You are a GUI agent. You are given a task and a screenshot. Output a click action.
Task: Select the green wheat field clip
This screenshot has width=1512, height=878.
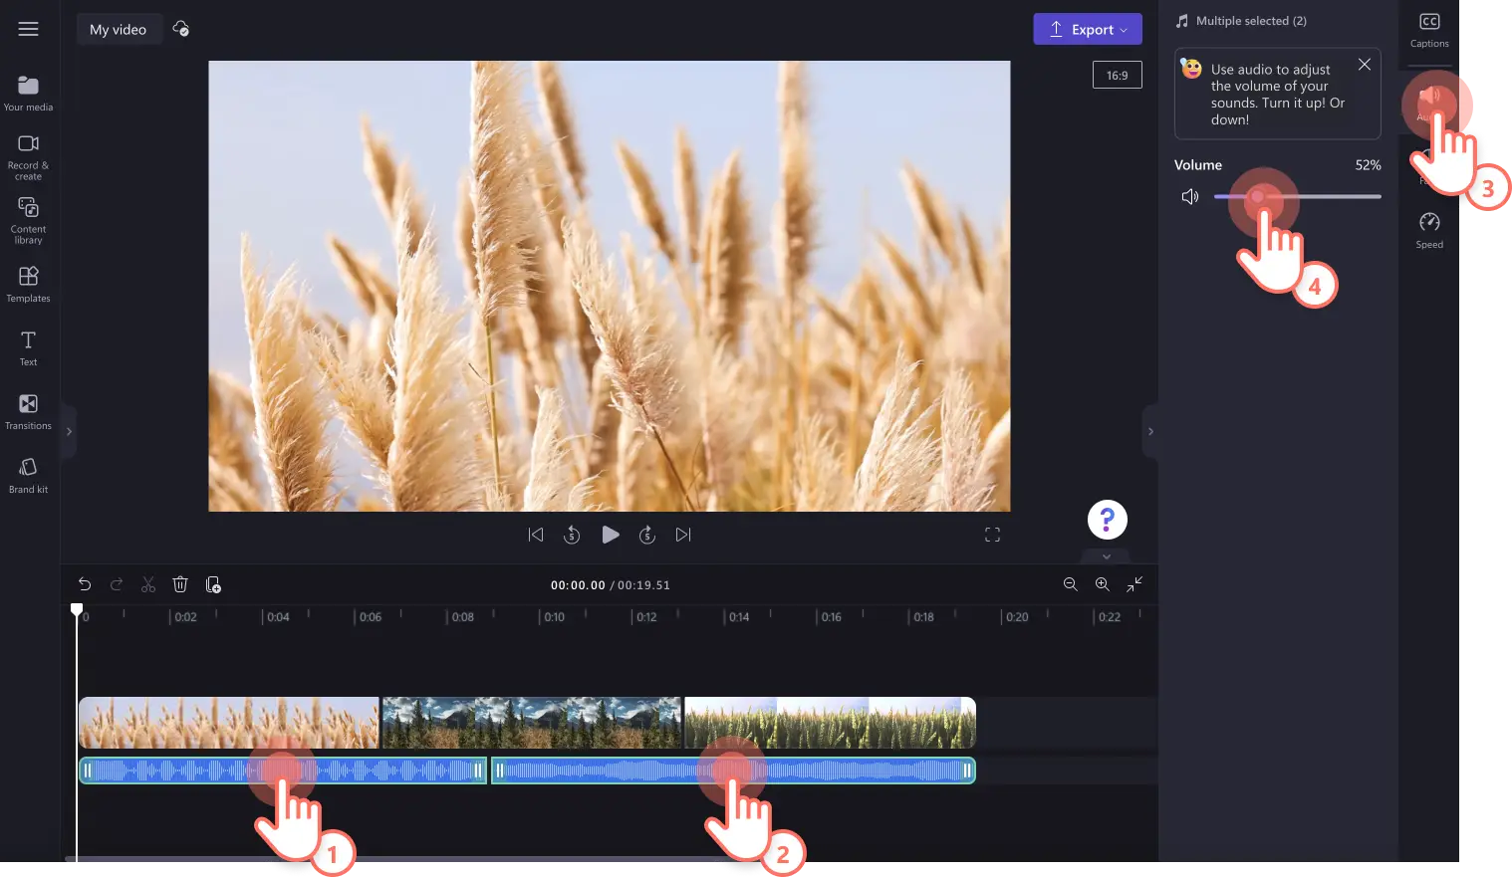coord(831,723)
